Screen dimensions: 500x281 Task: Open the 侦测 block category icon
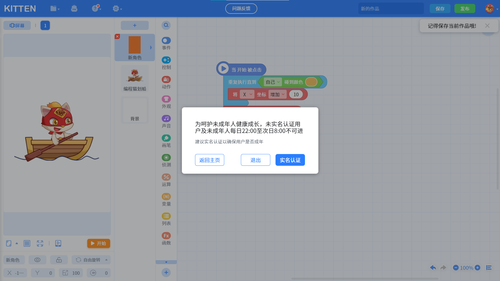pyautogui.click(x=166, y=157)
